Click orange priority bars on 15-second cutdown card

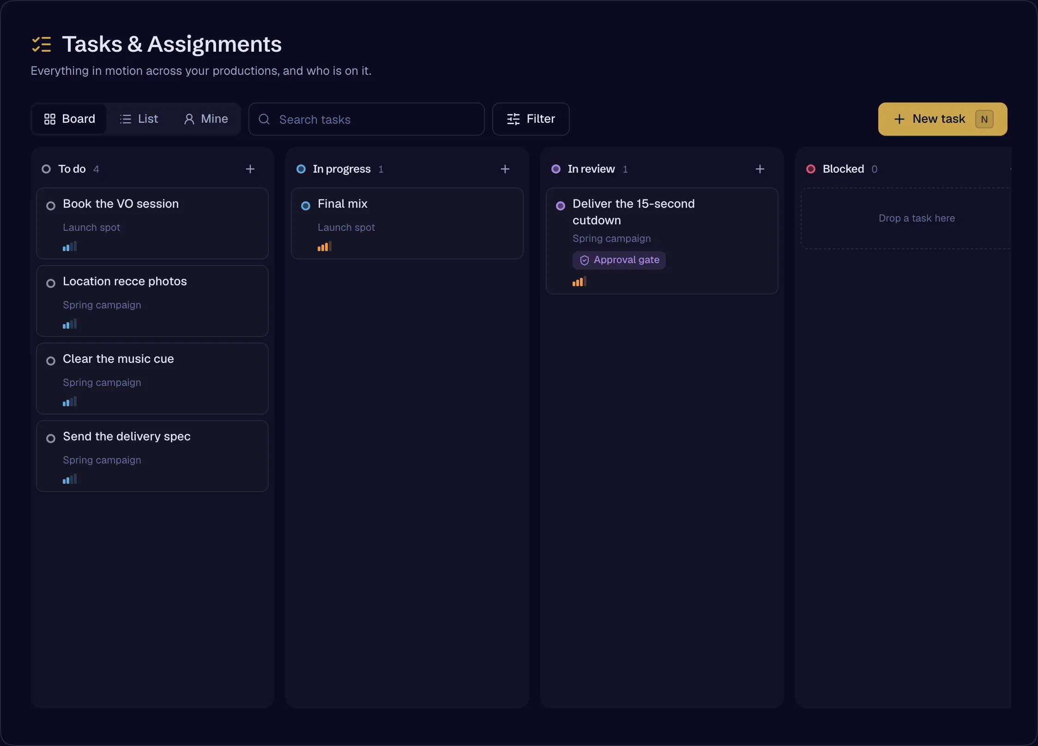579,282
